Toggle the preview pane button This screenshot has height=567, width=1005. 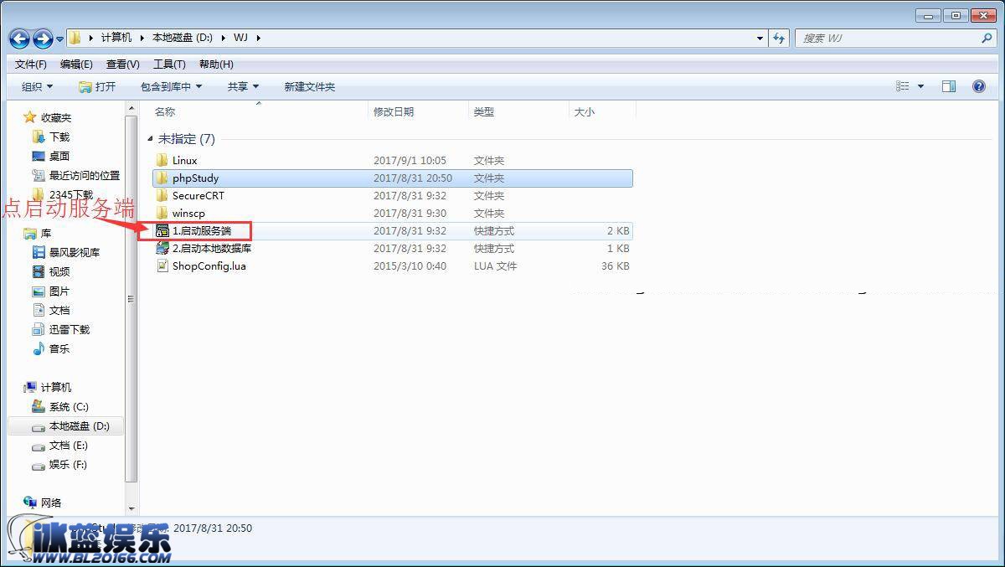(x=949, y=86)
